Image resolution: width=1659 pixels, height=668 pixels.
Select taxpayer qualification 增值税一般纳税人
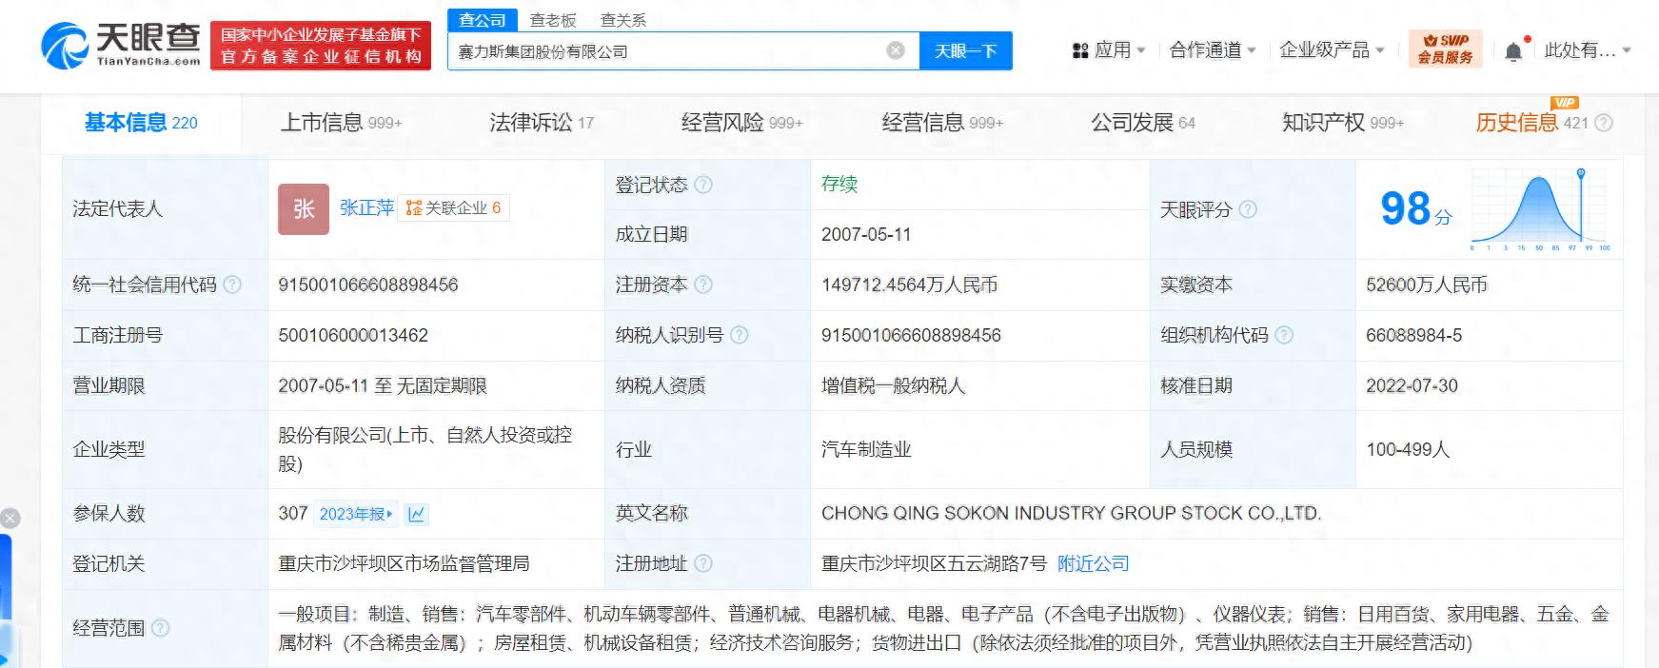point(893,385)
